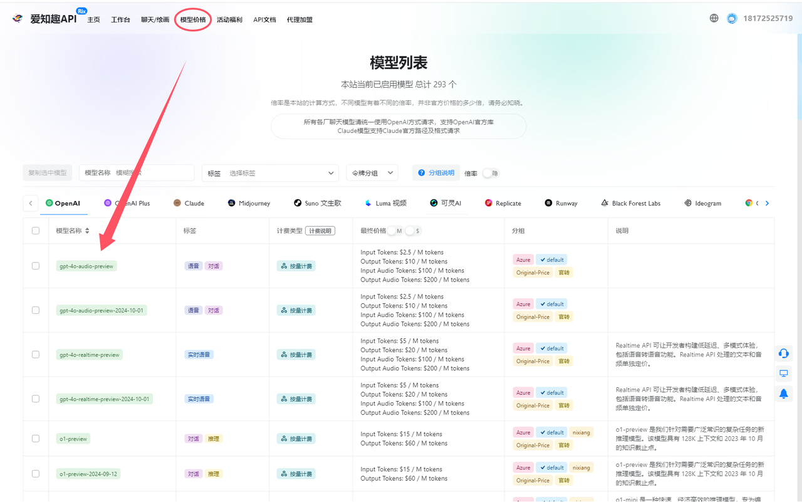The height and width of the screenshot is (502, 802).
Task: Click the Midjourney sailboat icon
Action: tap(232, 203)
